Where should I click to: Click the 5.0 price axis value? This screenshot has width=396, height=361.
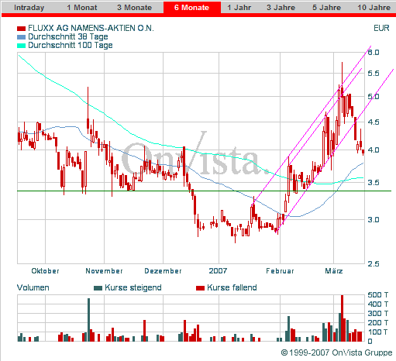374,97
